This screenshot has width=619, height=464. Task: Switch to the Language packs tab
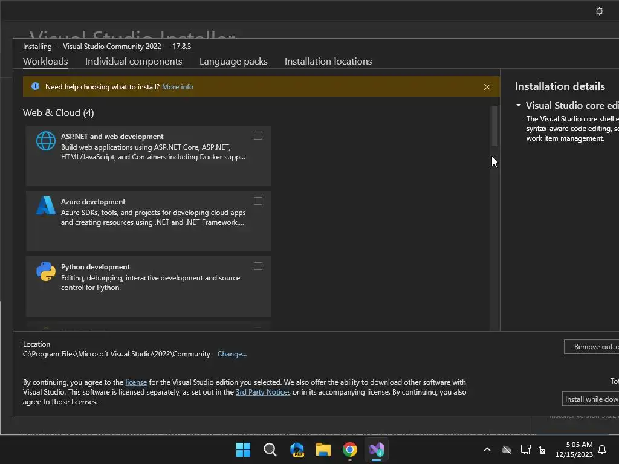coord(233,62)
